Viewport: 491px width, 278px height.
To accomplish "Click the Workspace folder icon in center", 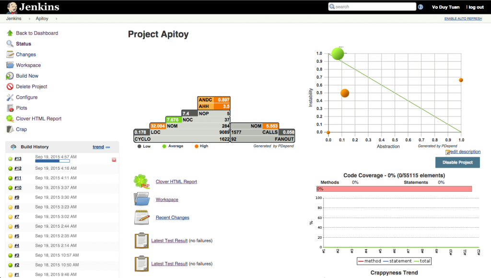I will point(142,199).
